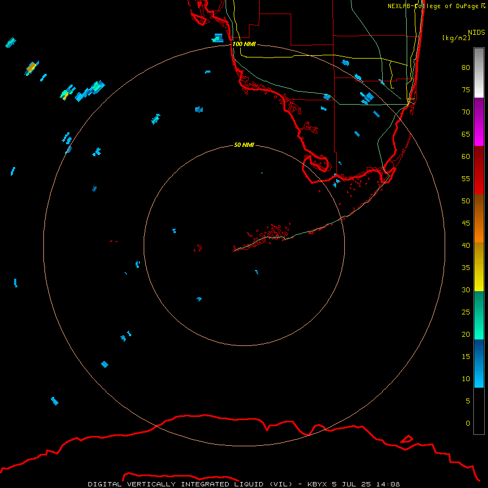This screenshot has height=488, width=488.
Task: Click the "100 NMI" range ring label
Action: 244,44
